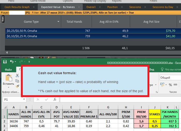Click into the Excel formula bar
The width and height of the screenshot is (181, 131).
(120, 100)
